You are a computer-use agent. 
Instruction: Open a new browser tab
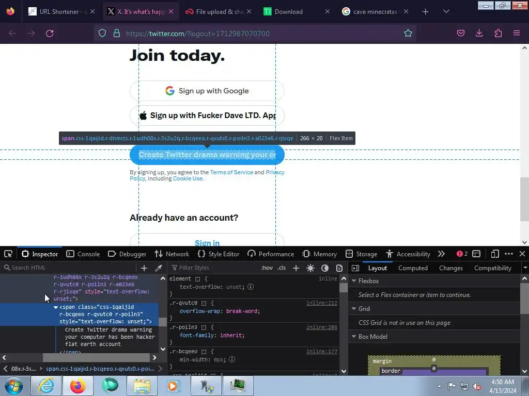(x=426, y=12)
